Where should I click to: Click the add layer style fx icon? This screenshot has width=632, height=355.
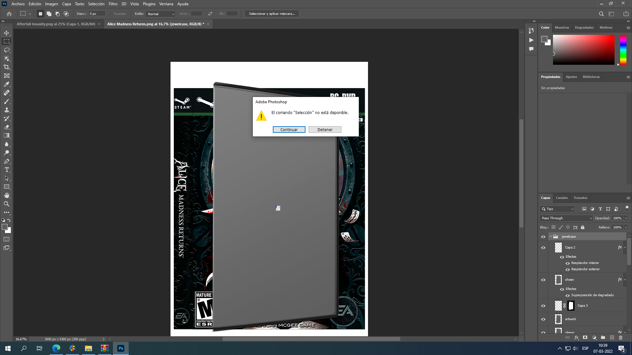[x=576, y=338]
